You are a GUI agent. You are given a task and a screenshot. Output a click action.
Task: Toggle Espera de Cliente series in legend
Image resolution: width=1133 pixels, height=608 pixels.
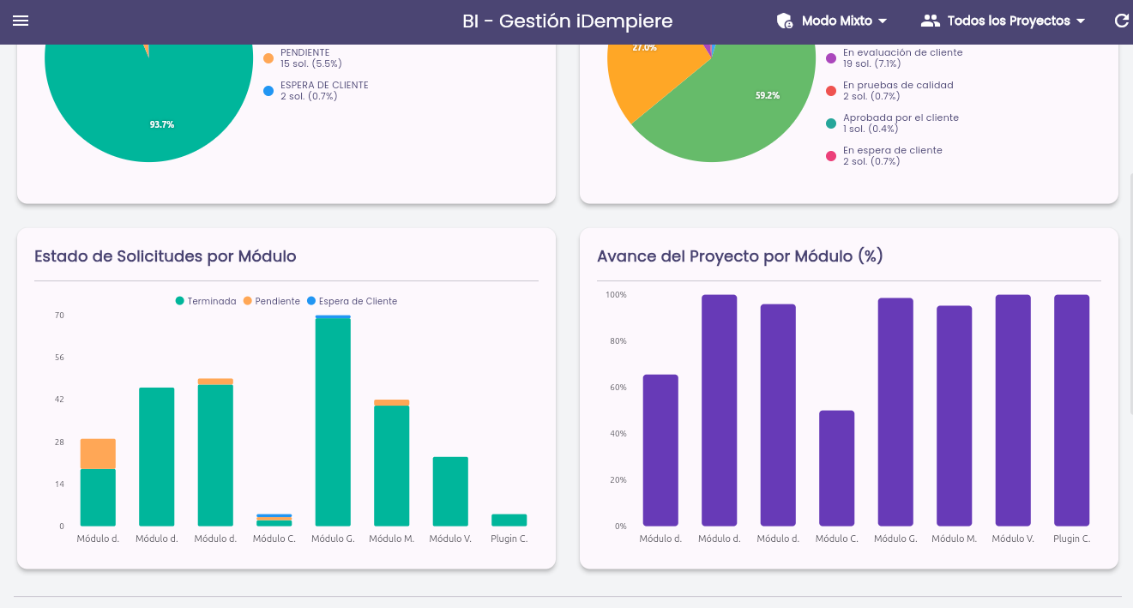click(x=353, y=301)
